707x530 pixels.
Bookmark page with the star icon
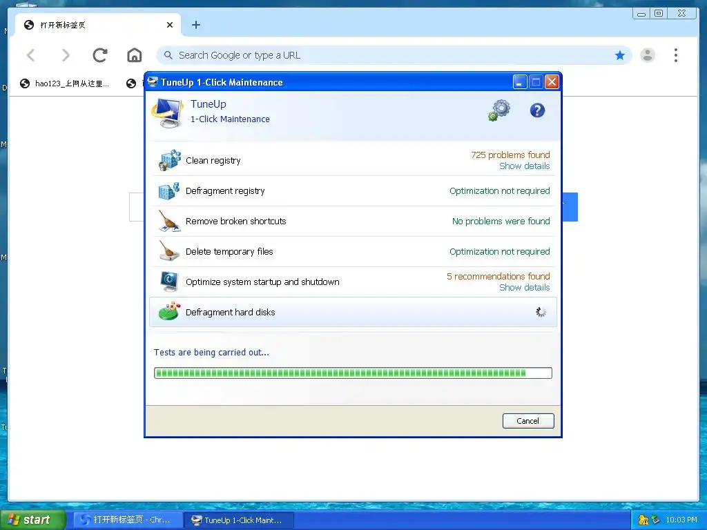point(620,55)
